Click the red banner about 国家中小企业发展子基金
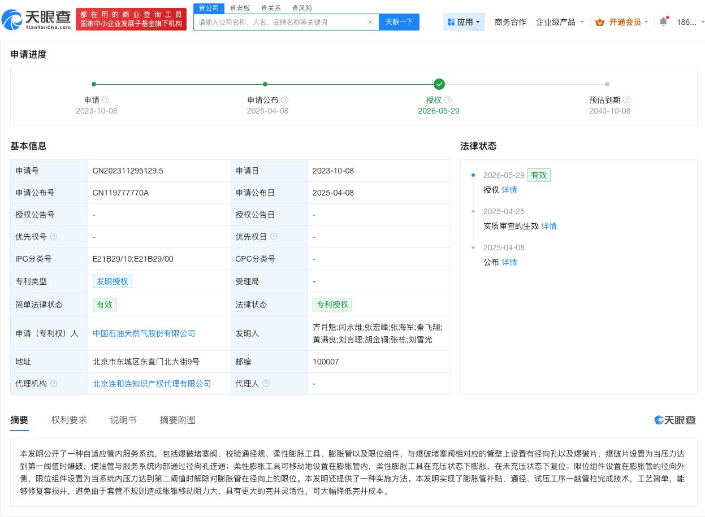The height and width of the screenshot is (517, 705). (x=131, y=19)
